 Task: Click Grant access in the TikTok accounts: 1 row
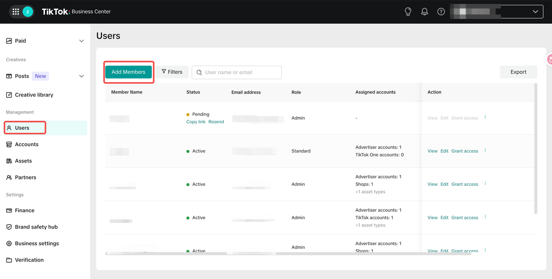point(465,218)
